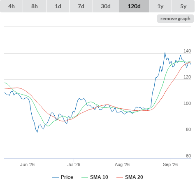Select the 5y time range
The width and height of the screenshot is (195, 188).
click(x=183, y=6)
